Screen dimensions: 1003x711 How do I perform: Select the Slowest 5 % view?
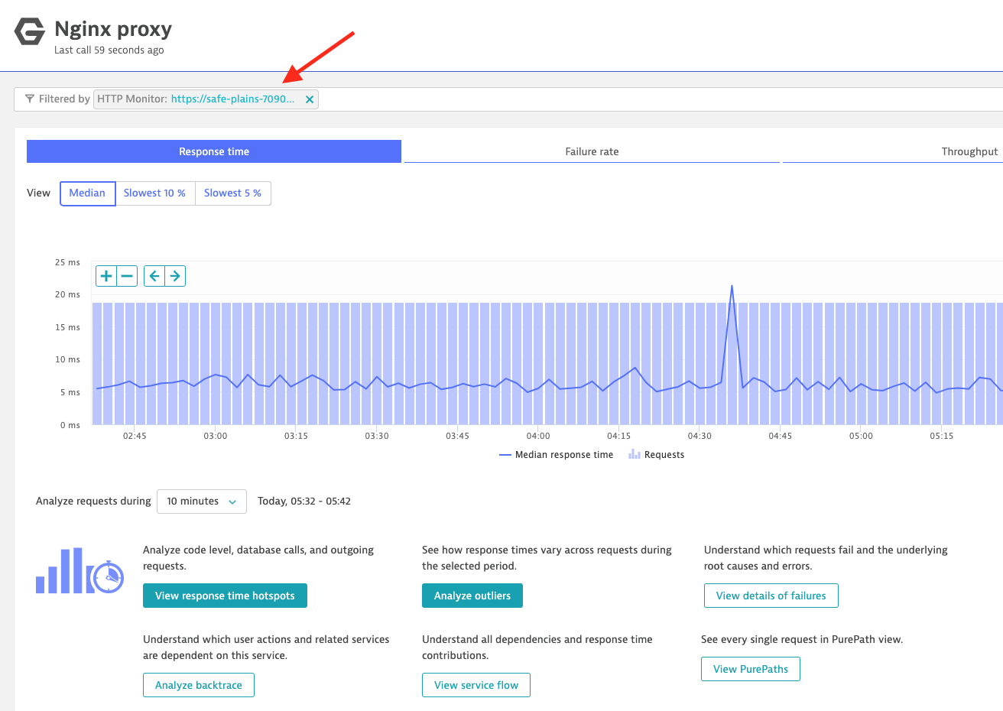[x=232, y=193]
